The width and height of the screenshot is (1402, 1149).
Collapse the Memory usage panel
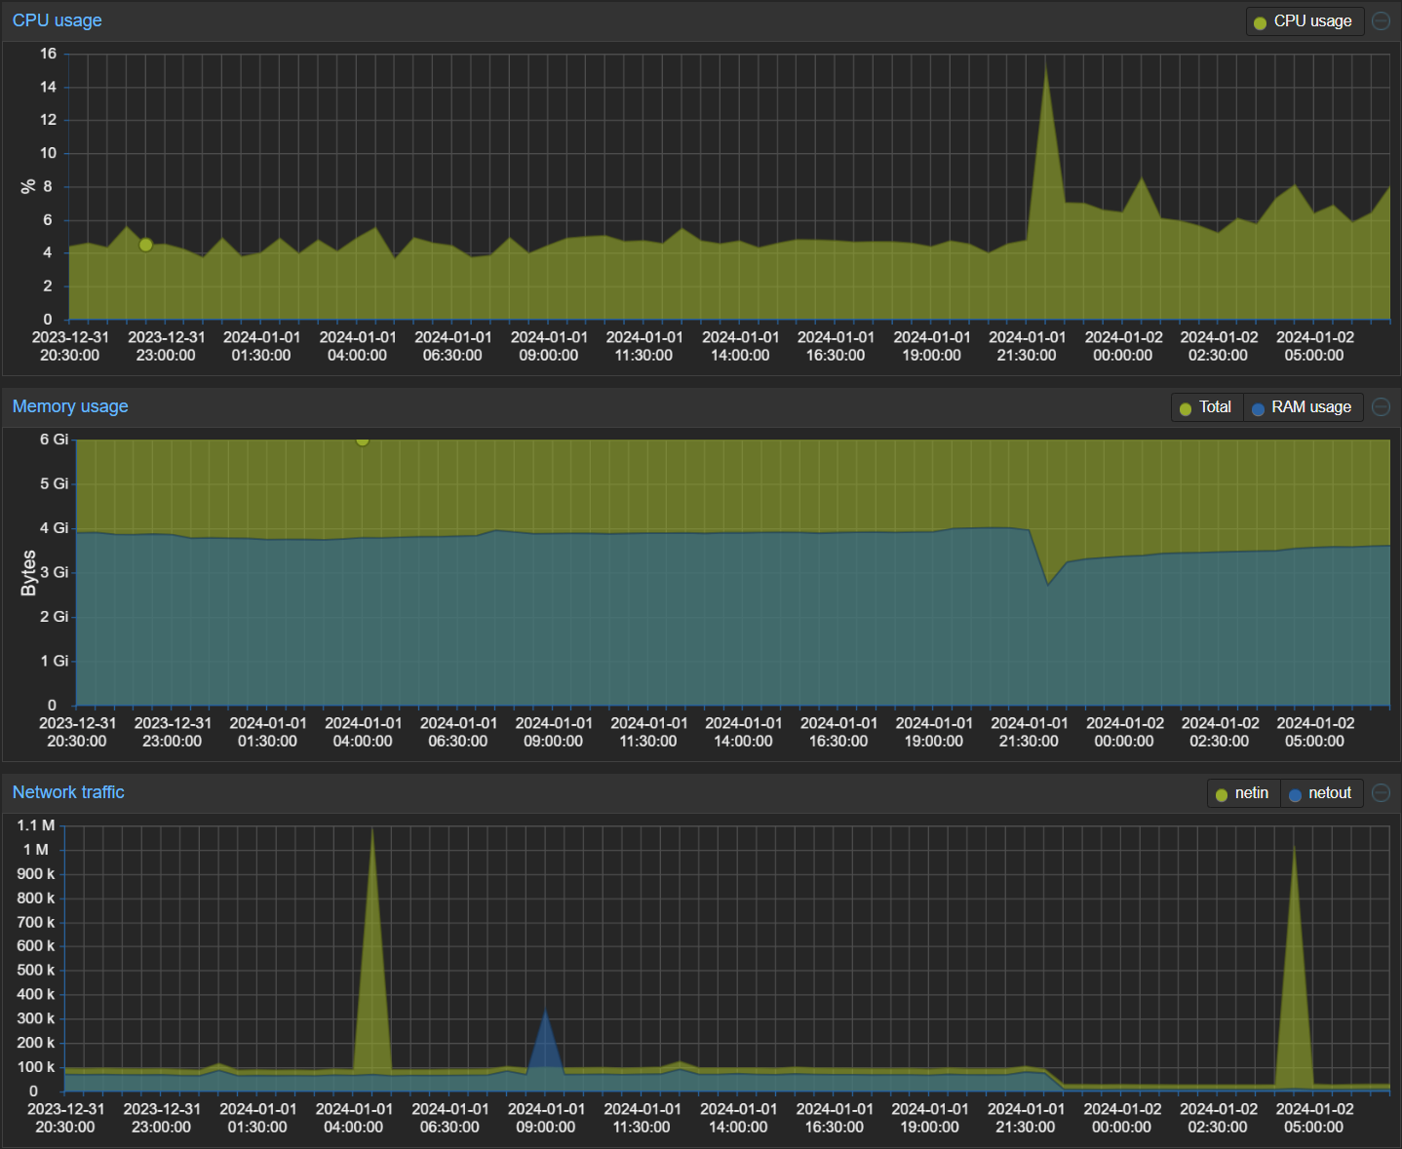[x=1381, y=406]
